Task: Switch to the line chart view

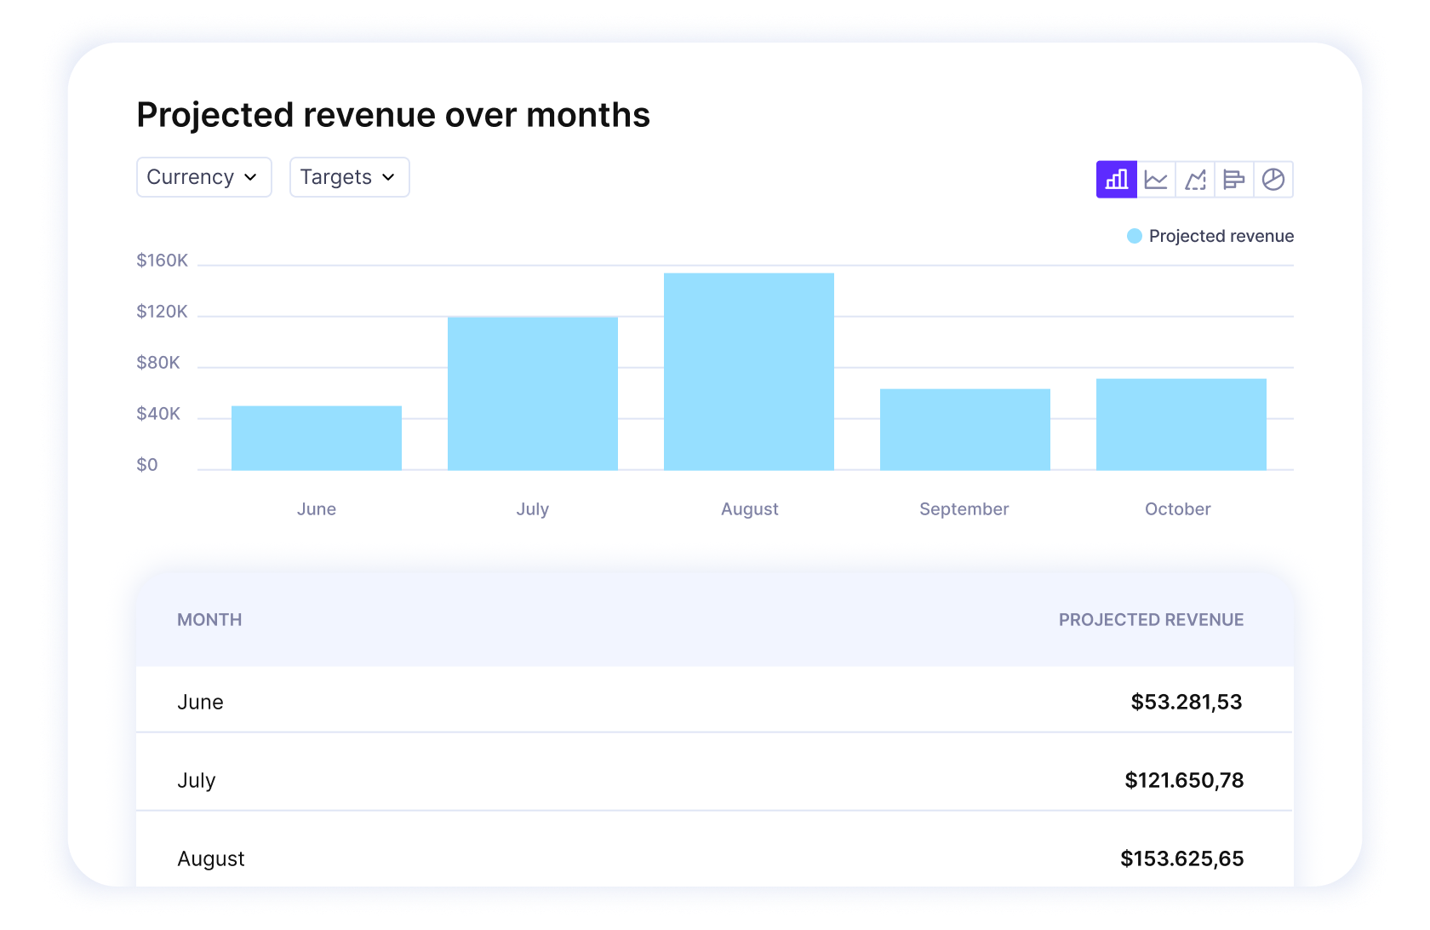Action: click(1156, 180)
